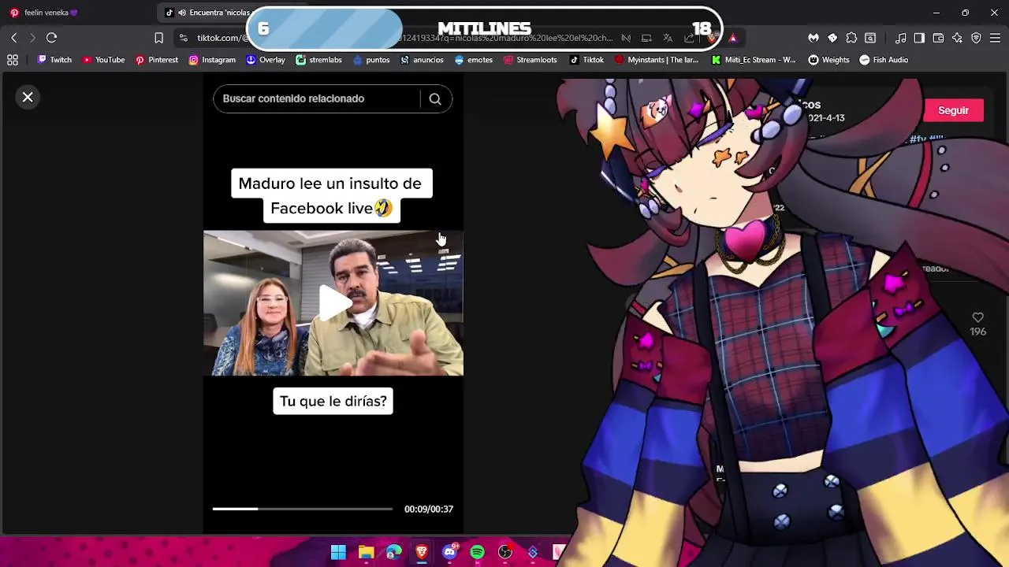Seek on the video progress bar
Viewport: 1009px width, 567px height.
click(302, 509)
